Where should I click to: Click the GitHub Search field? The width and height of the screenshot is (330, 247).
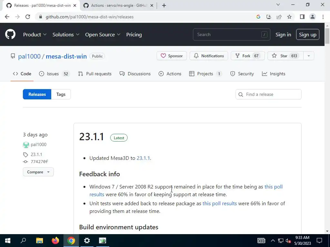tap(231, 34)
